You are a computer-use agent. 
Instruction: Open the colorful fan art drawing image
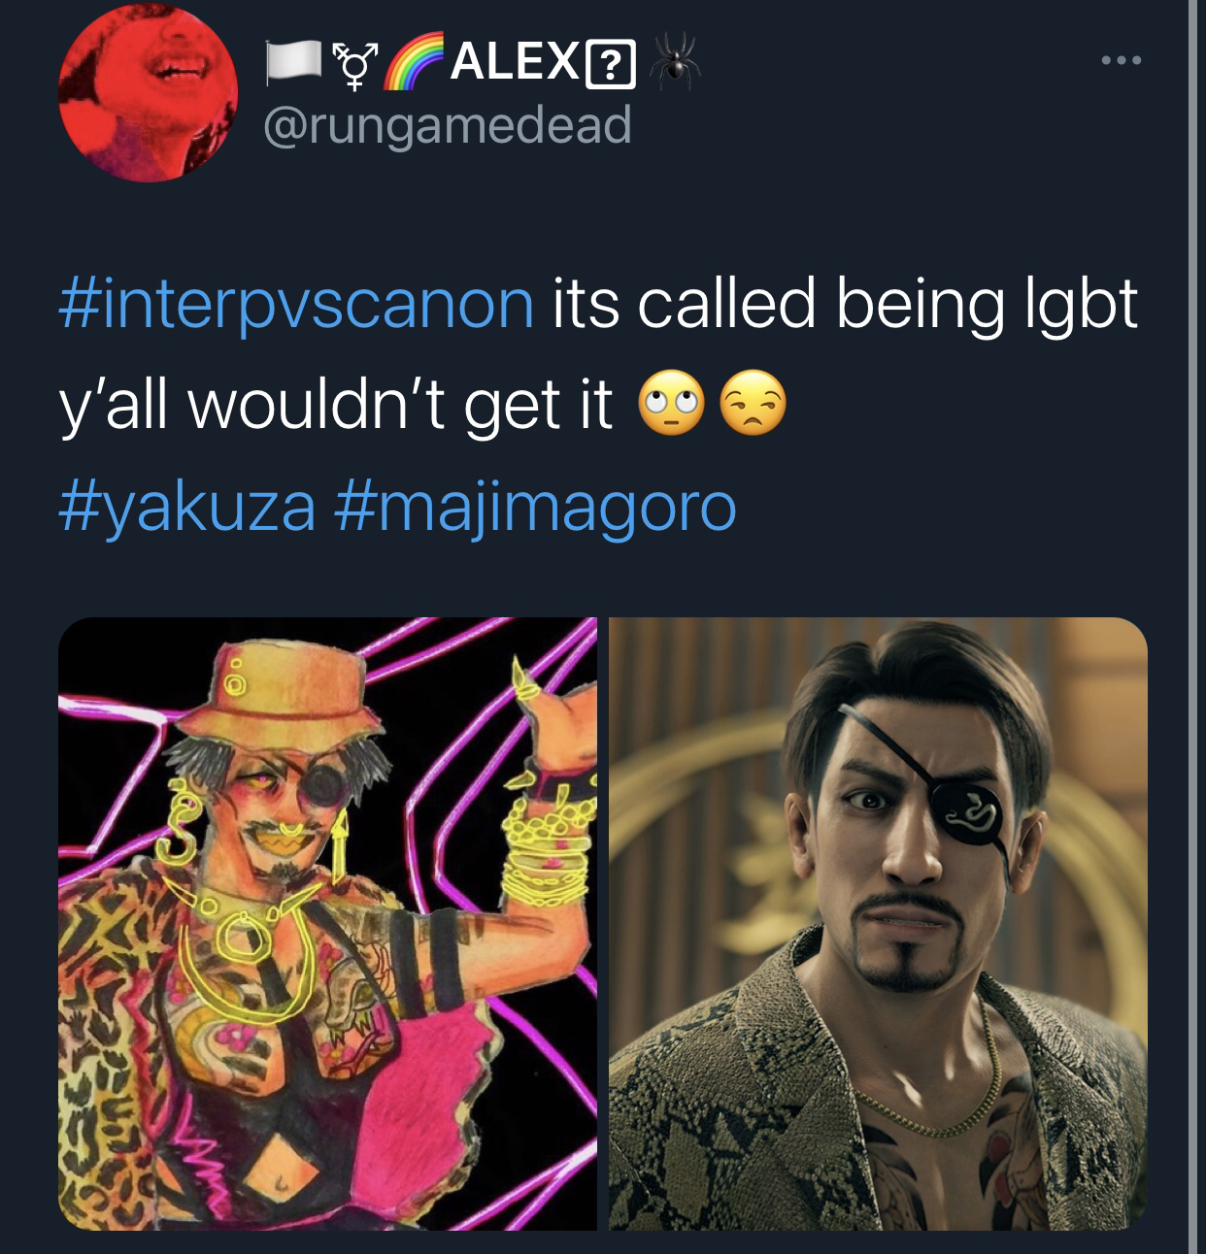327,924
